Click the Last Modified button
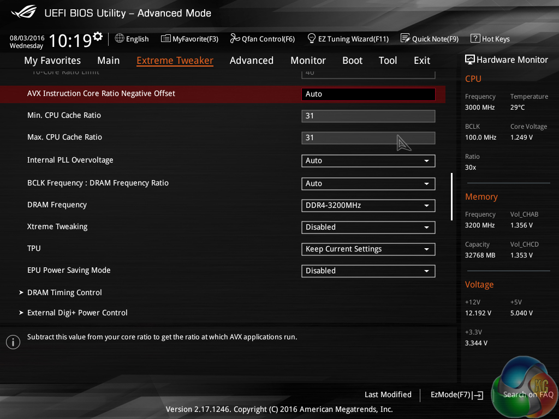This screenshot has height=419, width=559. [388, 394]
